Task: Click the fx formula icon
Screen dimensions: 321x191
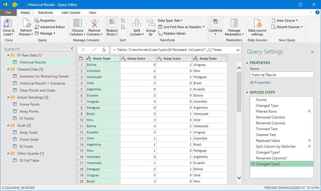Action: point(104,50)
